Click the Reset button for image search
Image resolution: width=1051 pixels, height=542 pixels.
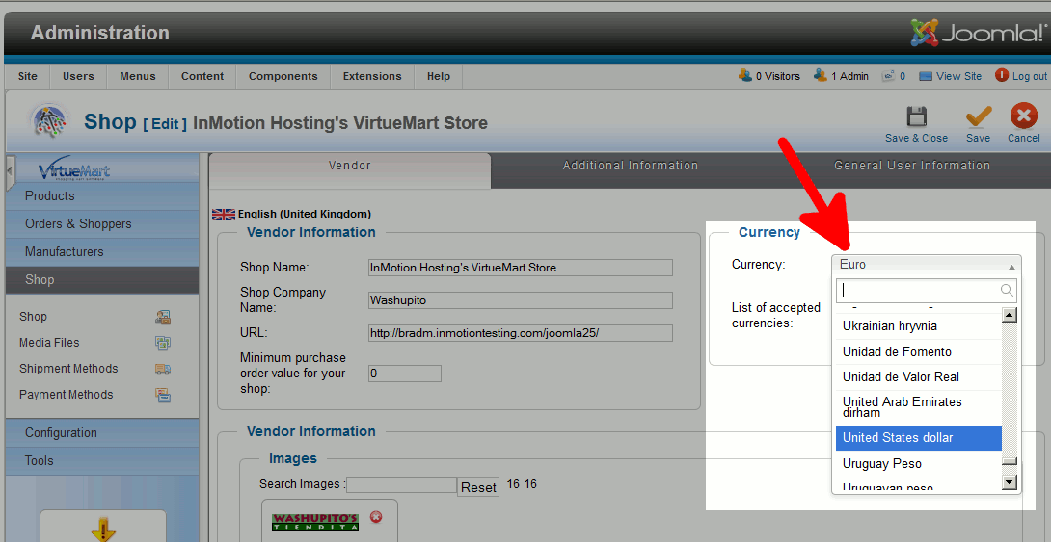click(478, 488)
